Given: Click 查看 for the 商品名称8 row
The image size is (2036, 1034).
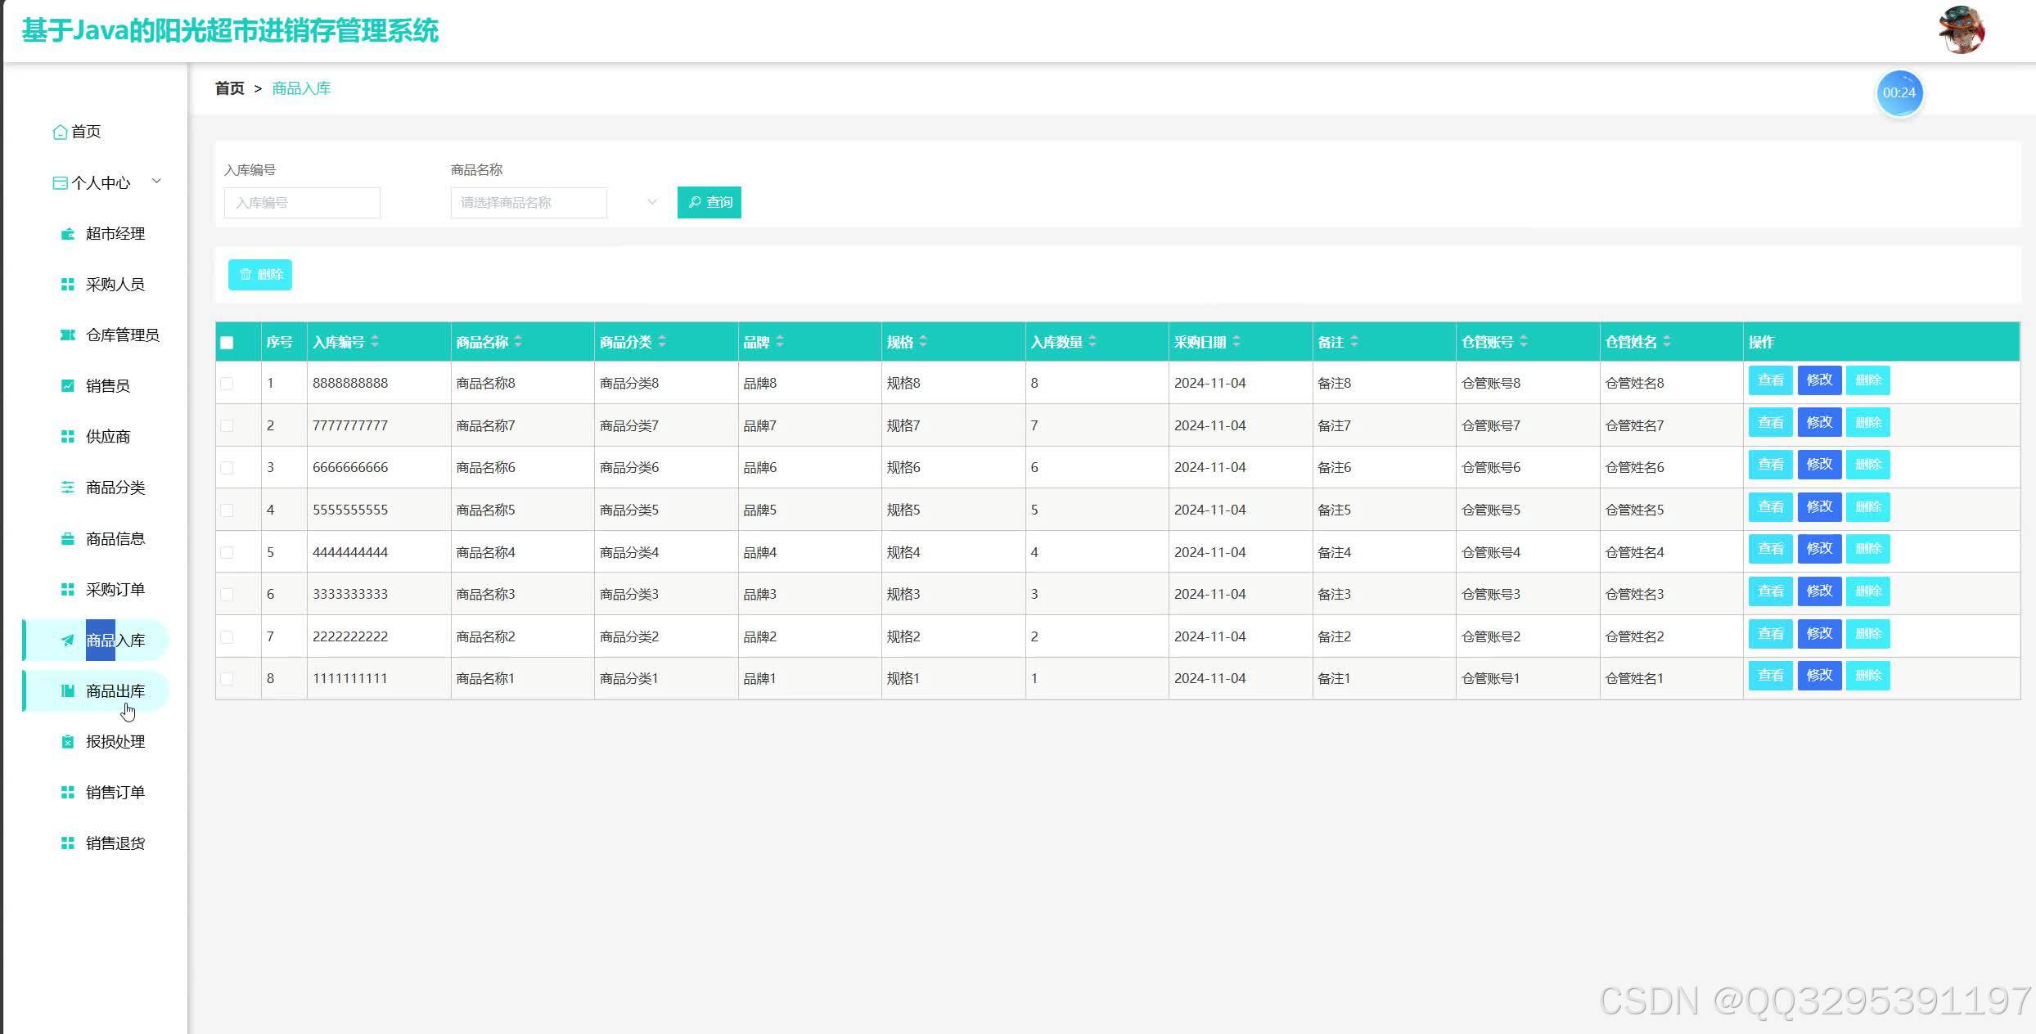Looking at the screenshot, I should [1771, 380].
